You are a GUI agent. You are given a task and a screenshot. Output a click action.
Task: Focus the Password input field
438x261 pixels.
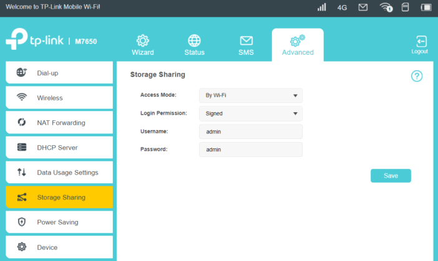click(250, 149)
